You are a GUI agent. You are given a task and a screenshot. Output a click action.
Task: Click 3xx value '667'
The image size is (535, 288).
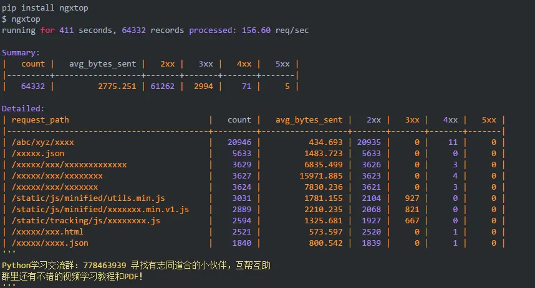[x=412, y=221]
